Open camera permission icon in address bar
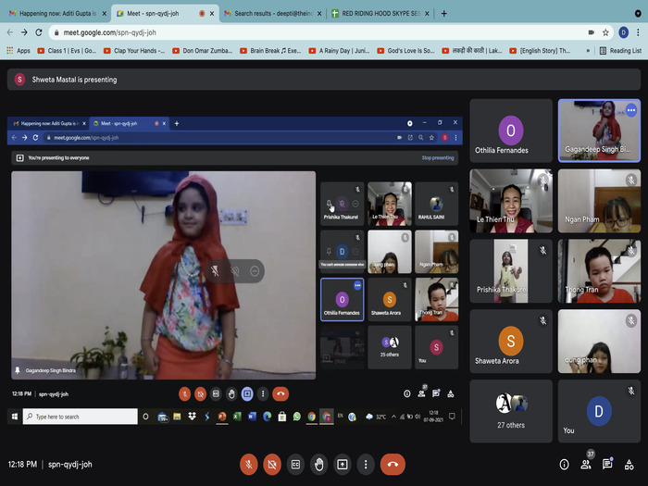 [591, 32]
